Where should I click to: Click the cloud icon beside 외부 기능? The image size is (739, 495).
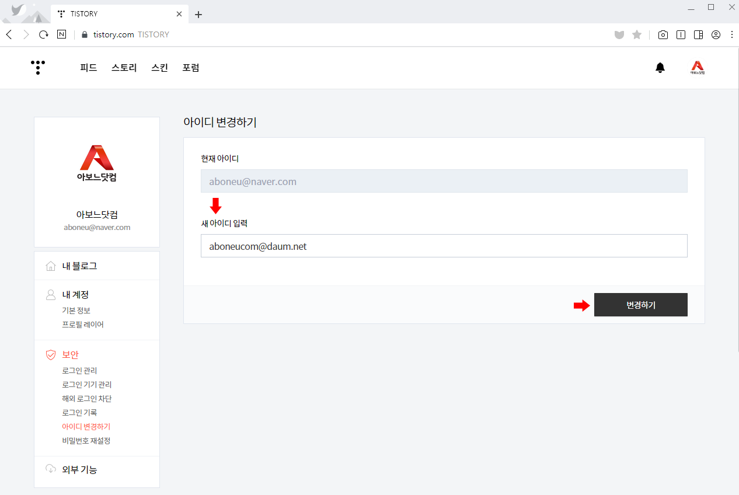point(51,469)
